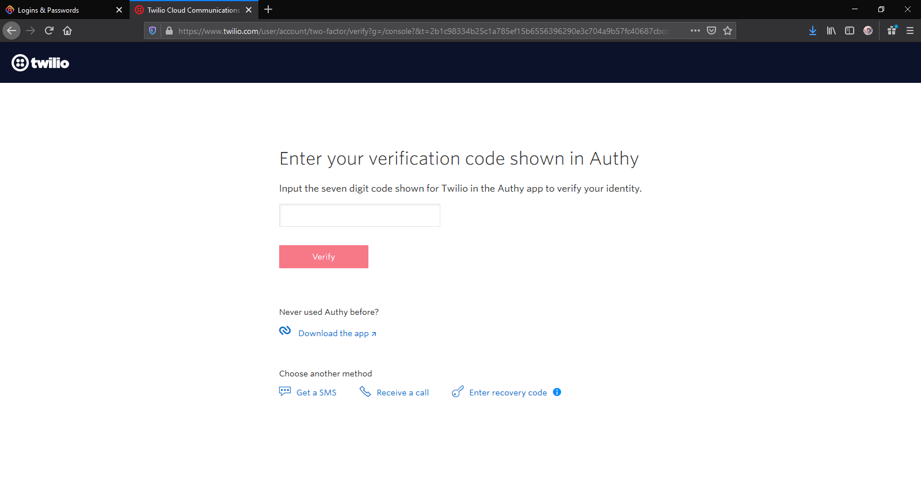This screenshot has width=921, height=495.
Task: Choose Receive a call method
Action: (403, 393)
